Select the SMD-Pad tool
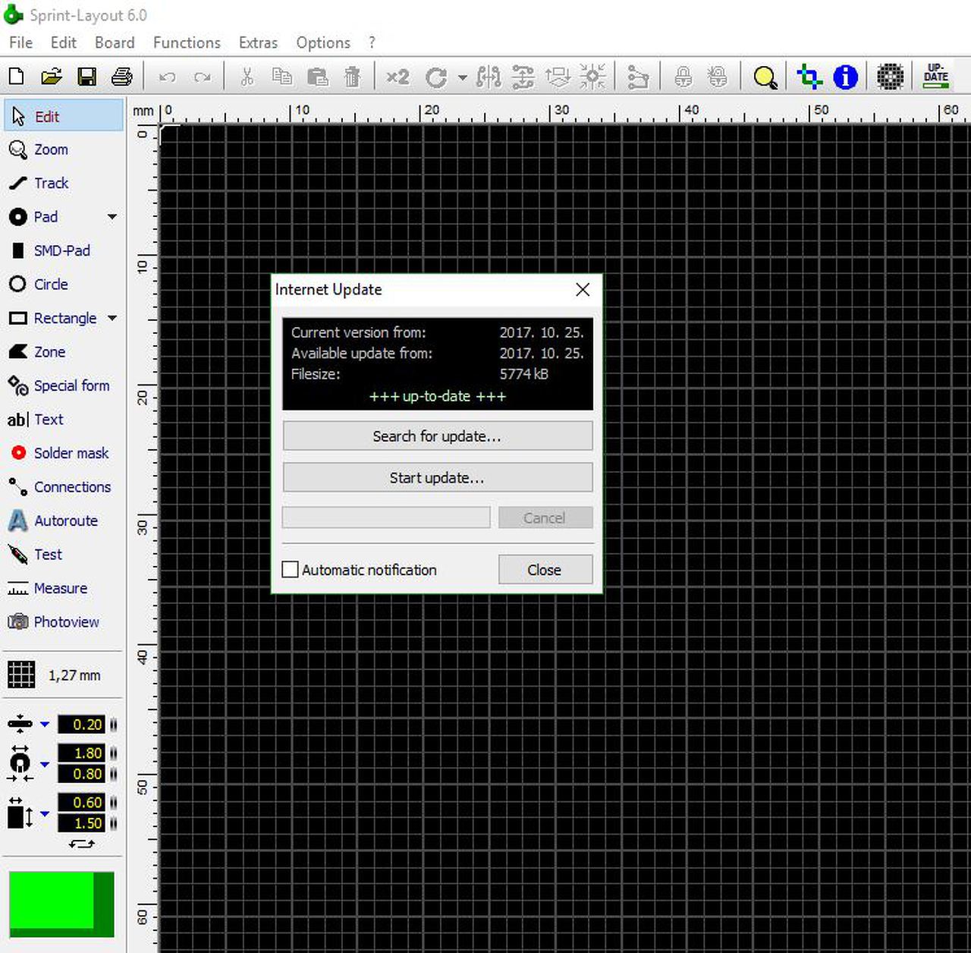The image size is (971, 953). [x=64, y=250]
